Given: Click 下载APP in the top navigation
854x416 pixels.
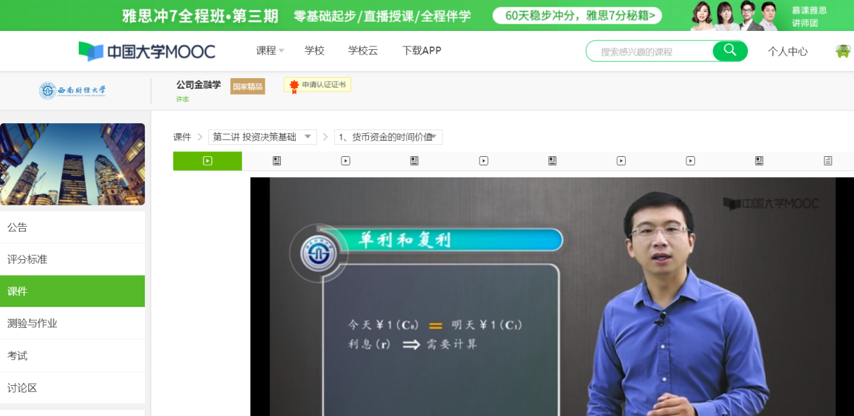Looking at the screenshot, I should 422,50.
